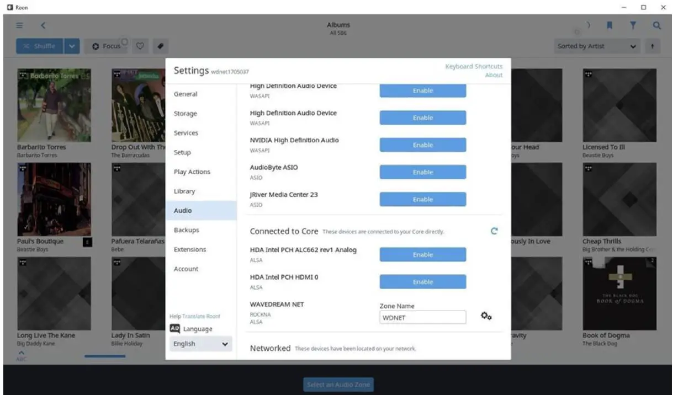Click the explicit E badge on Paul's Boutique
This screenshot has height=395, width=673.
87,242
